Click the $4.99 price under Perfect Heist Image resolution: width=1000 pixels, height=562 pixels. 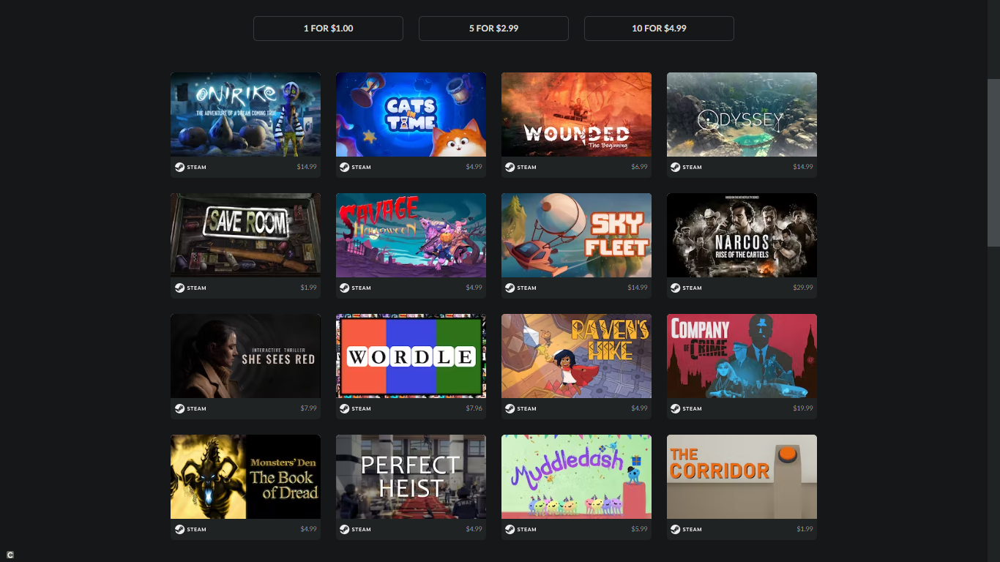tap(474, 529)
